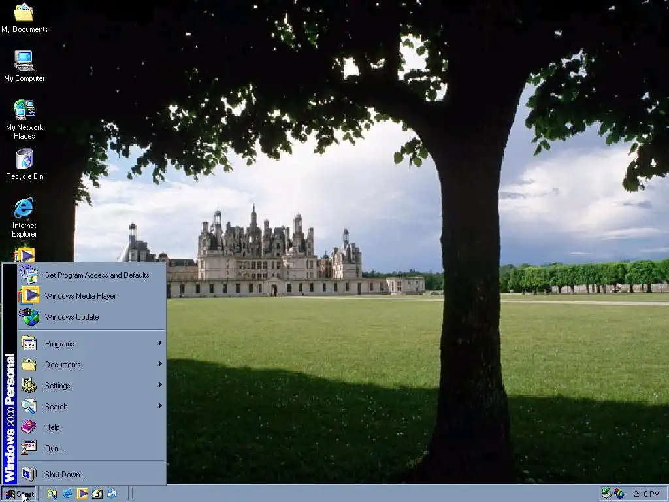
Task: Click the Safely Remove Hardware tray icon
Action: click(607, 494)
